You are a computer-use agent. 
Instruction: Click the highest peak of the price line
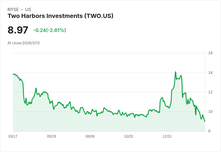176,72
